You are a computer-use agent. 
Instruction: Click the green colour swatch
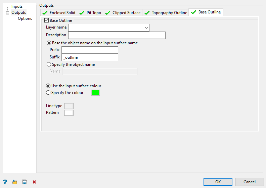(x=95, y=93)
